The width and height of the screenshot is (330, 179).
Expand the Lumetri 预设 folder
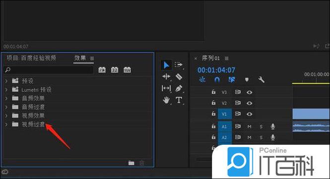pos(6,90)
